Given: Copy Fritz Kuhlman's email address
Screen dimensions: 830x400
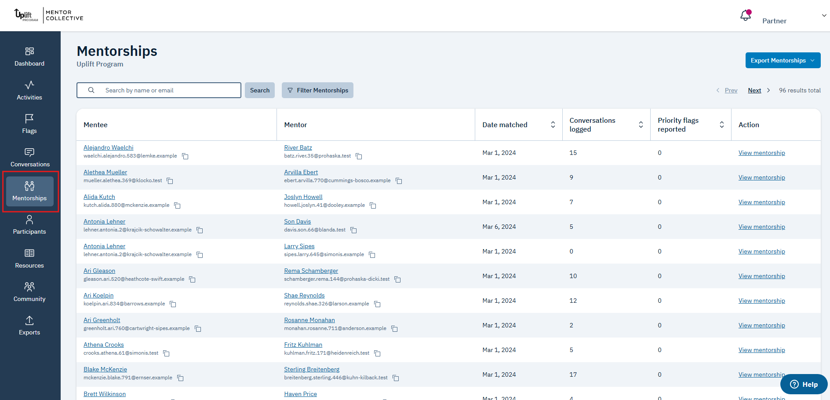Looking at the screenshot, I should (377, 353).
